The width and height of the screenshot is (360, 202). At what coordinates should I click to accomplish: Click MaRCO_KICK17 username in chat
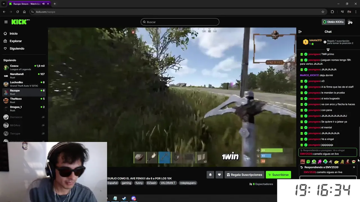click(x=309, y=75)
